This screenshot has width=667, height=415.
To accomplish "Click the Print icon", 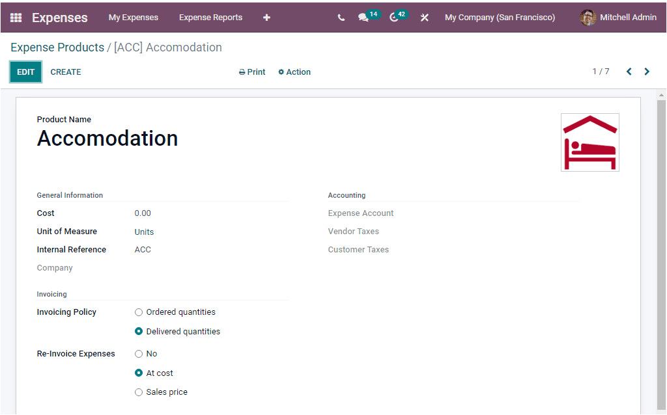I will (x=251, y=72).
